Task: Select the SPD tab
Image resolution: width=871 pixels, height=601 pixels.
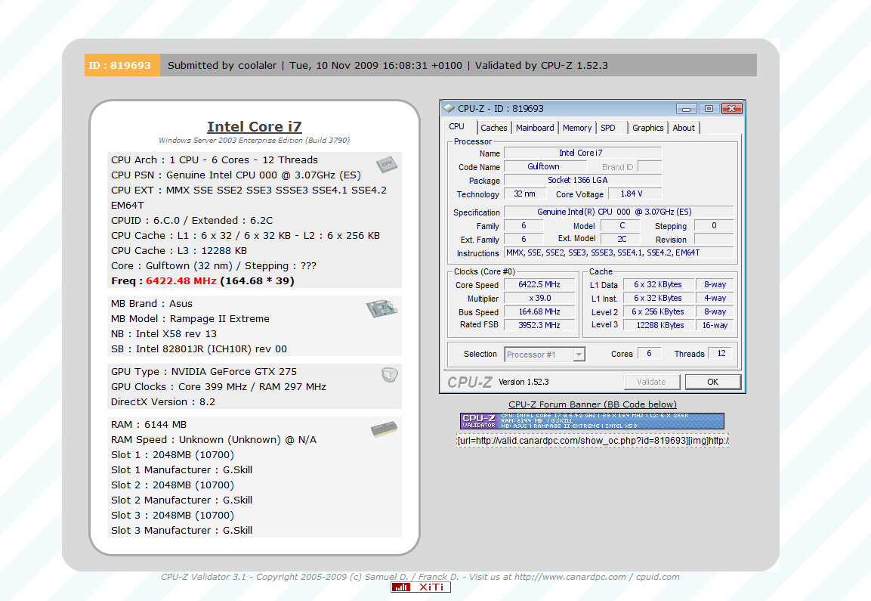Action: 608,128
